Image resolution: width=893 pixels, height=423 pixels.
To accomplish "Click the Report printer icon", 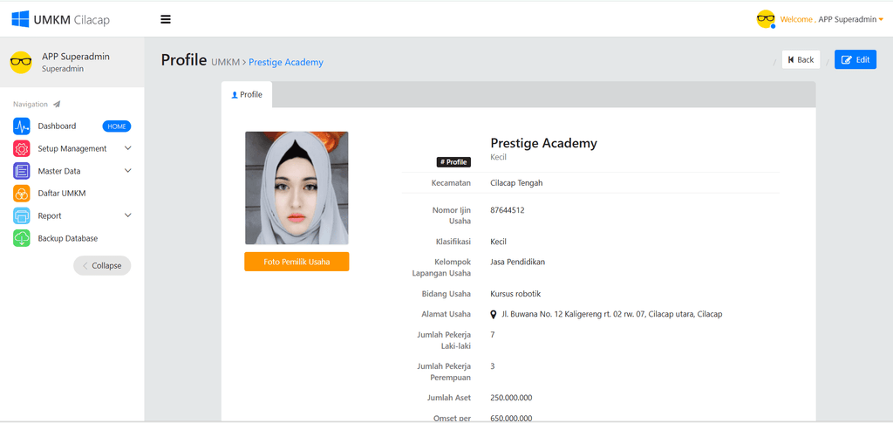I will click(x=22, y=215).
